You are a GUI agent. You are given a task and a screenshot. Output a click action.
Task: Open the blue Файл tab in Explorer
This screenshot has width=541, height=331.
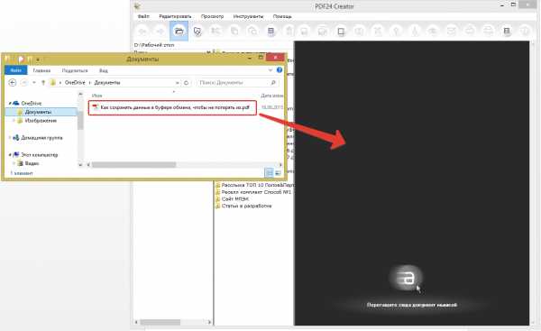click(16, 70)
